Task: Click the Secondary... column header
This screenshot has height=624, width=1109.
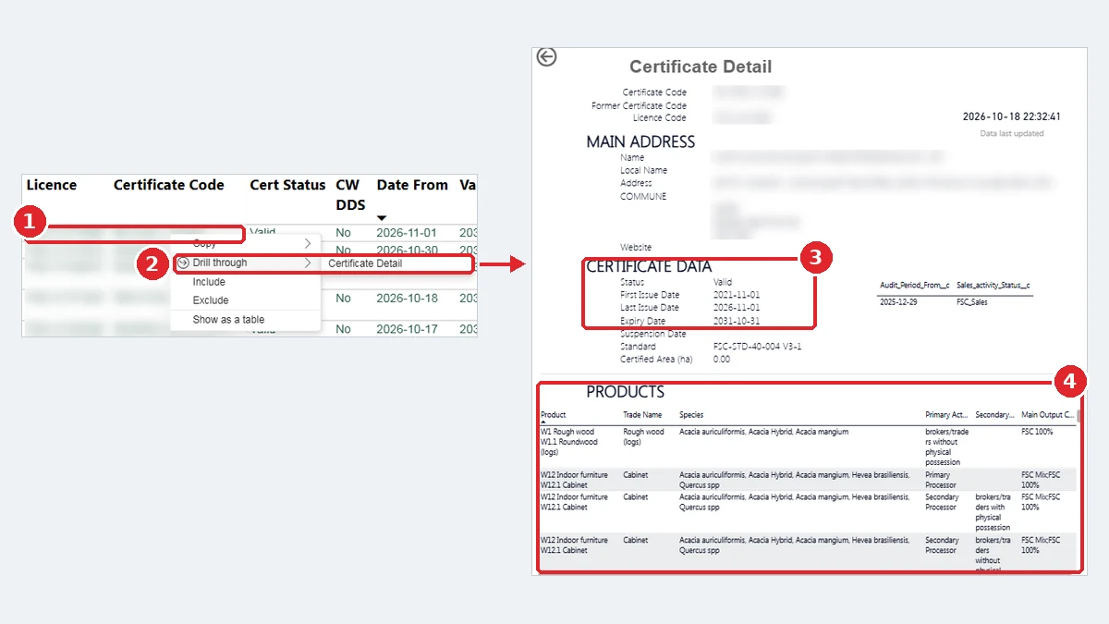Action: (994, 415)
